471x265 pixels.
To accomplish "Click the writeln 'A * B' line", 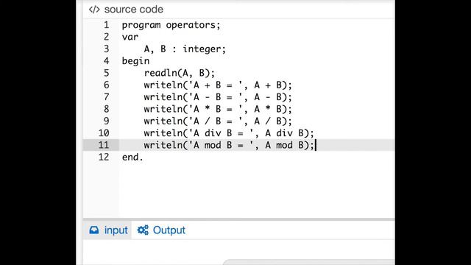I will click(218, 109).
